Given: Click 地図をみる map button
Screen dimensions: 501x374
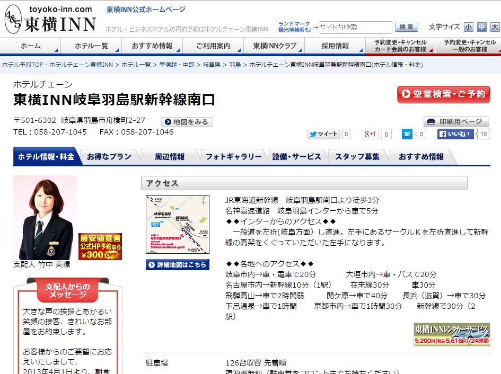Looking at the screenshot, I should pos(187,122).
